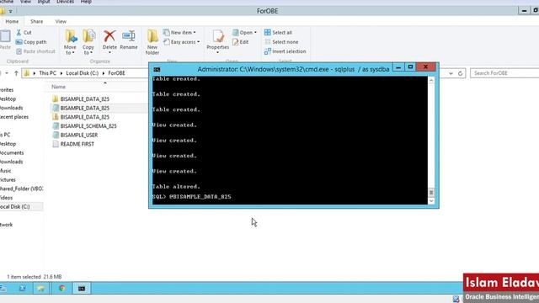Click the Cut icon in the ribbon
This screenshot has width=539, height=303.
click(x=19, y=32)
